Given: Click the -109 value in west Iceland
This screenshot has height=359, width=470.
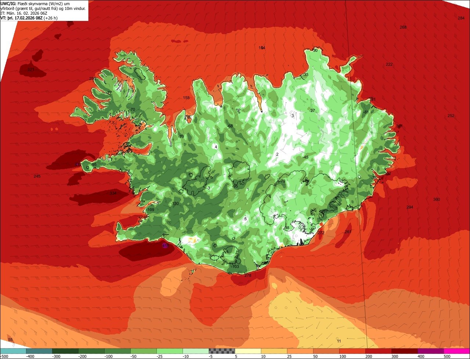Looking at the screenshot, I should pyautogui.click(x=151, y=210).
